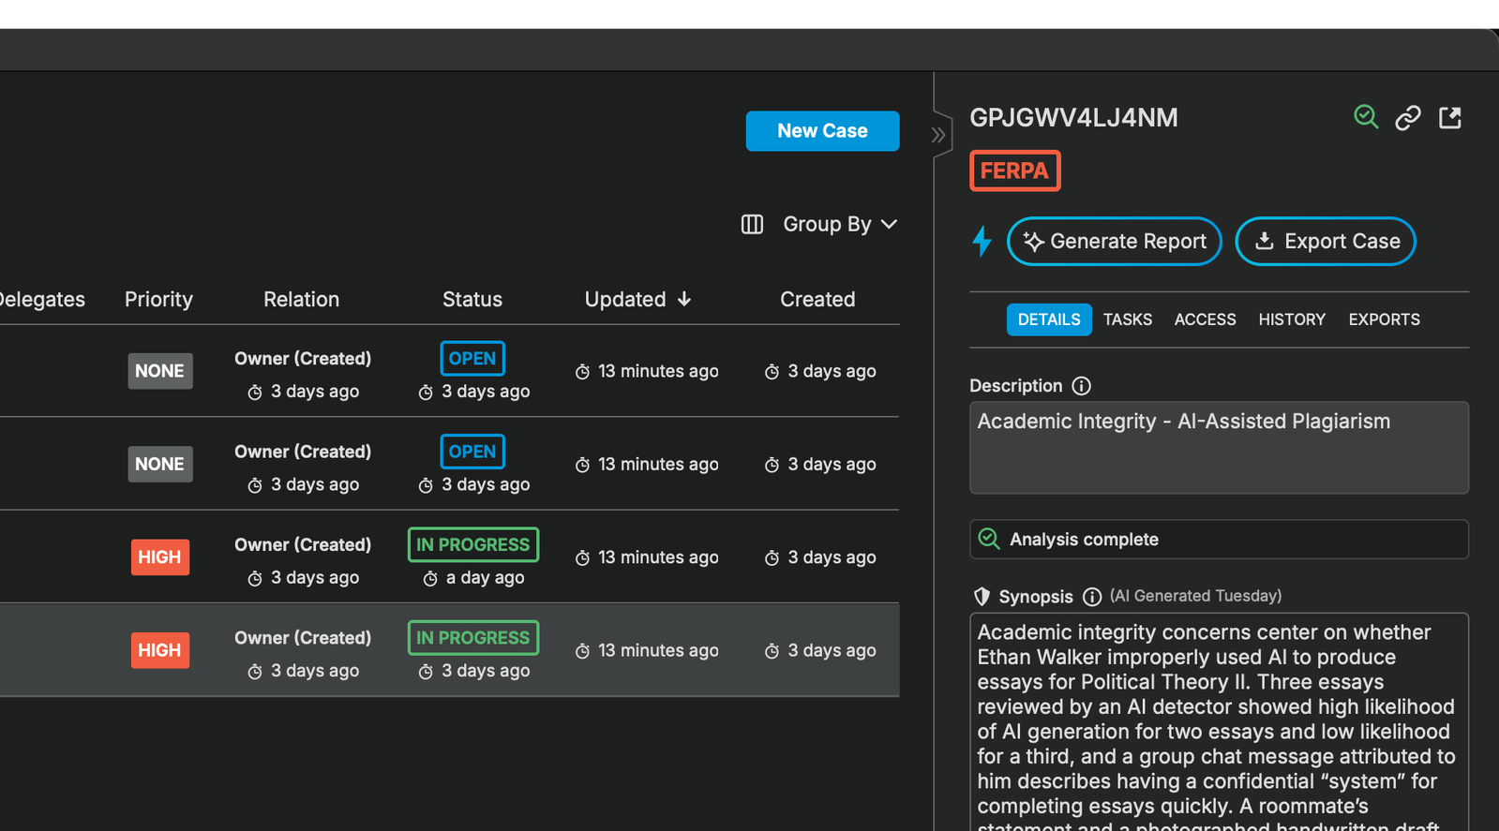Viewport: 1499px width, 831px height.
Task: Click '13 minutes ago' in the first row
Action: 658,371
